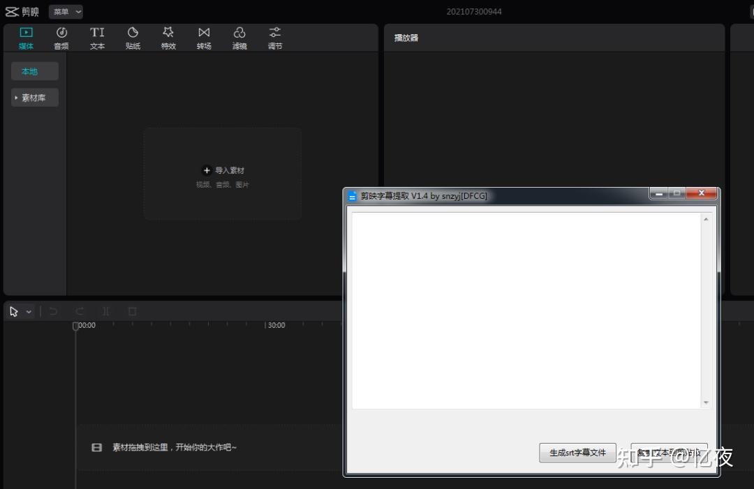Open the pointer tool dropdown arrow
This screenshot has height=489, width=754.
click(29, 312)
